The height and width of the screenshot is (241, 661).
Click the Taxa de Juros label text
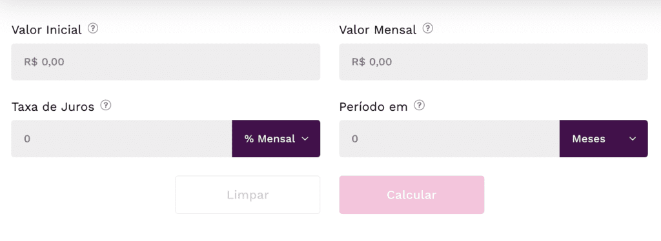[53, 107]
